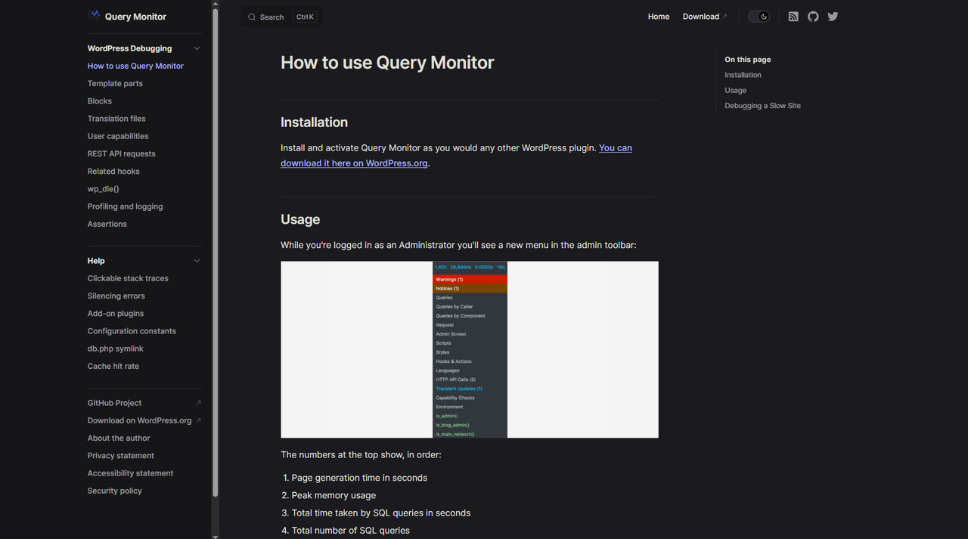Open the REST API requests page
The width and height of the screenshot is (968, 539).
(x=122, y=153)
